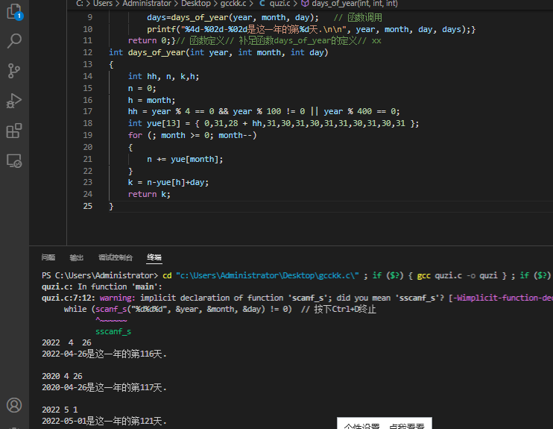Click the 个性设置 popup at the bottom
This screenshot has height=429, width=553.
(x=385, y=423)
